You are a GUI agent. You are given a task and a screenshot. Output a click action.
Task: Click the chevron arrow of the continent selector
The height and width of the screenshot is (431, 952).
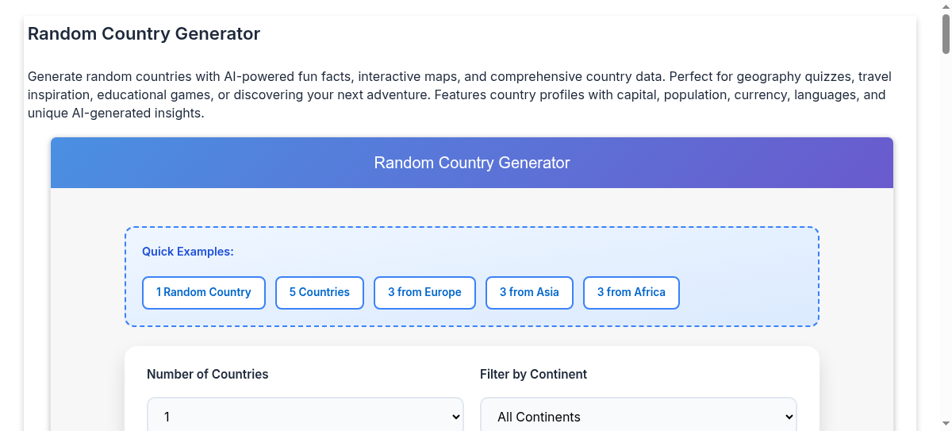point(789,417)
